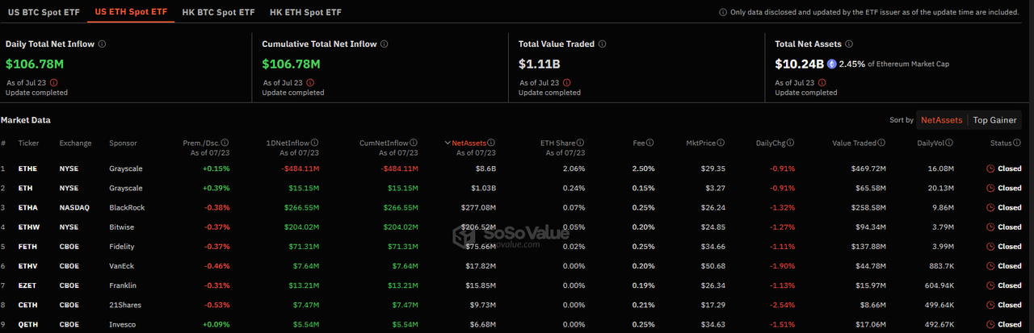Click info icon next to Cumulative Total Net Inflow
The height and width of the screenshot is (333, 1034).
click(384, 44)
